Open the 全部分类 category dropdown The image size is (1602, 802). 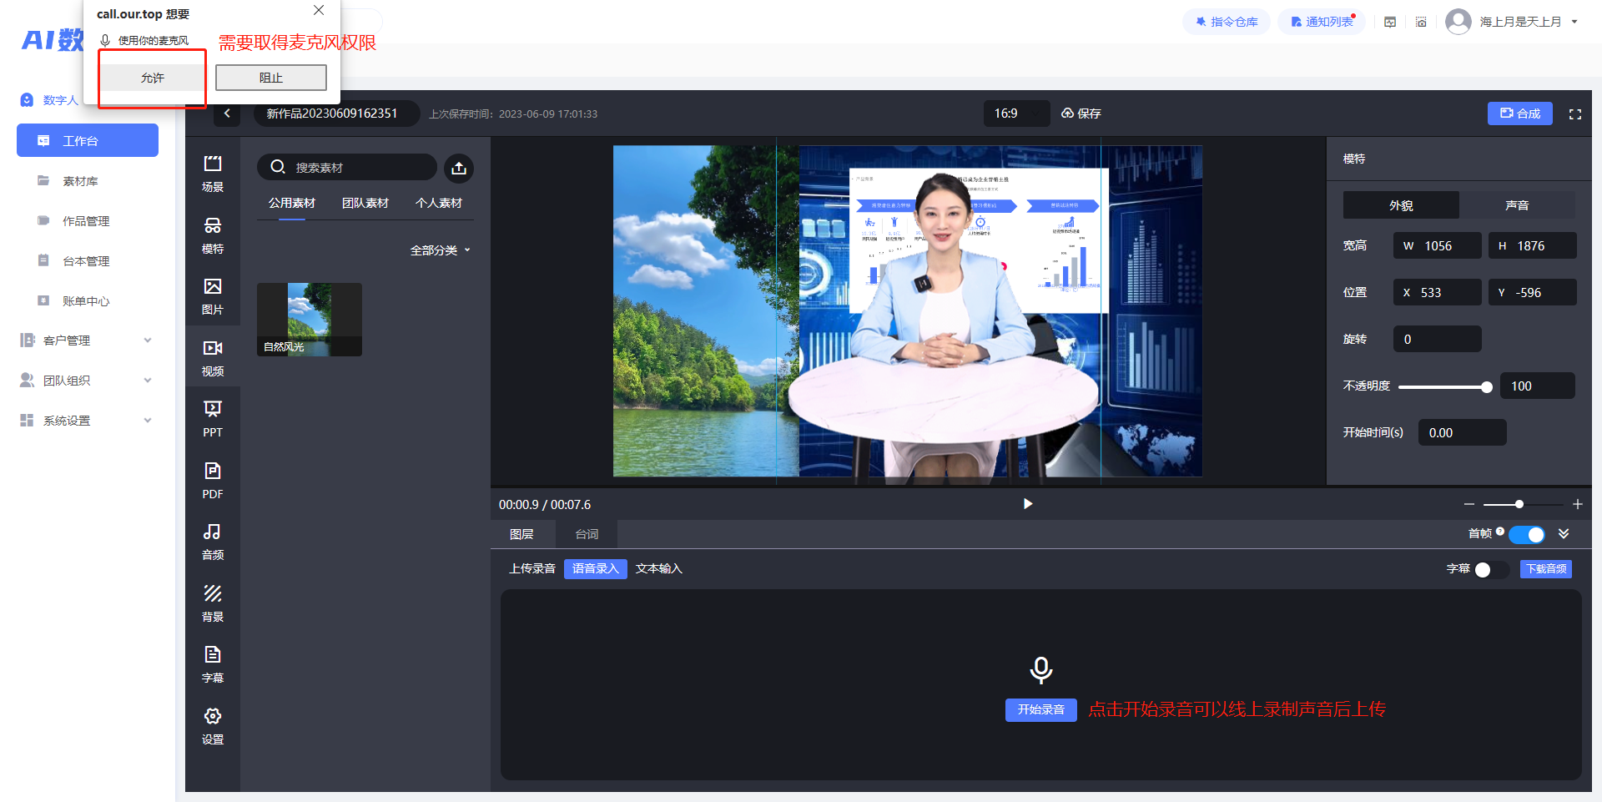(x=440, y=250)
